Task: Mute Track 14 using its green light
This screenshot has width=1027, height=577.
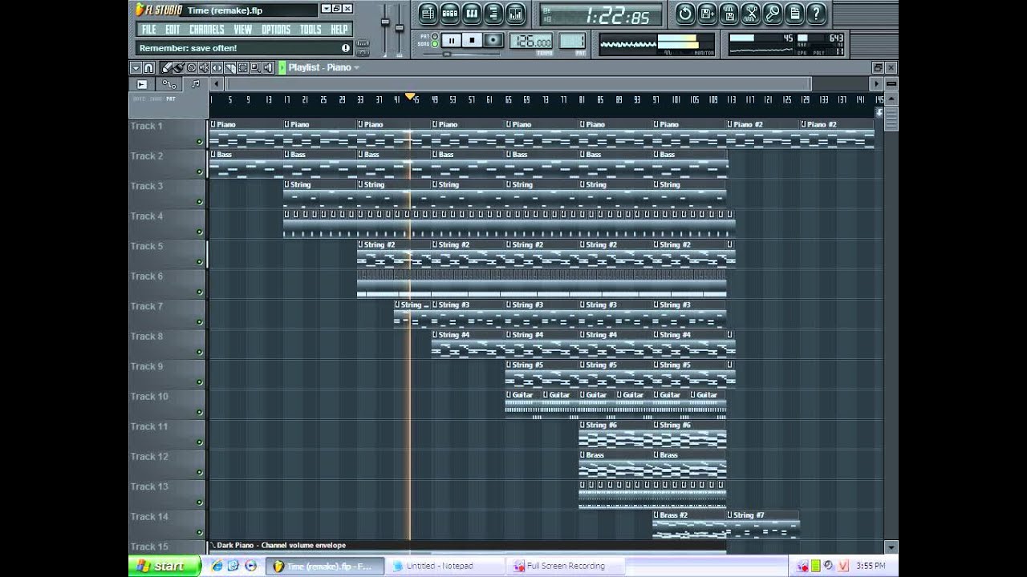Action: (199, 532)
